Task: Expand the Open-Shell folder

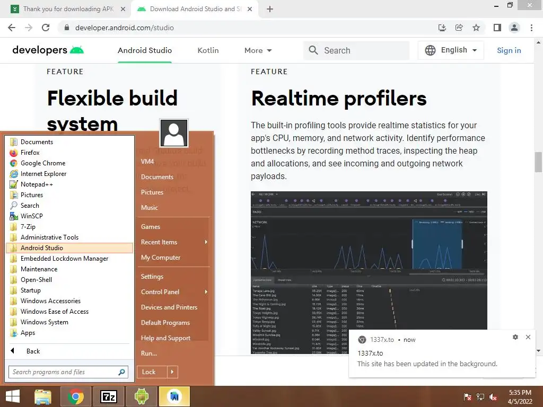Action: [x=69, y=280]
